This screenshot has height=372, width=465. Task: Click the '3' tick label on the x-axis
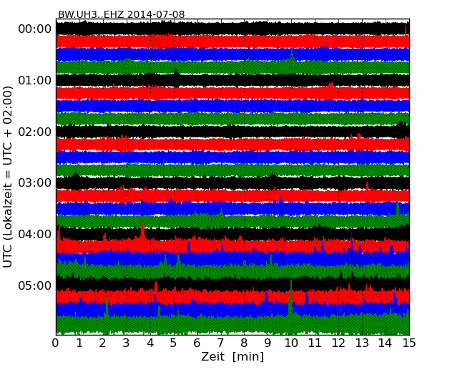[x=127, y=343]
